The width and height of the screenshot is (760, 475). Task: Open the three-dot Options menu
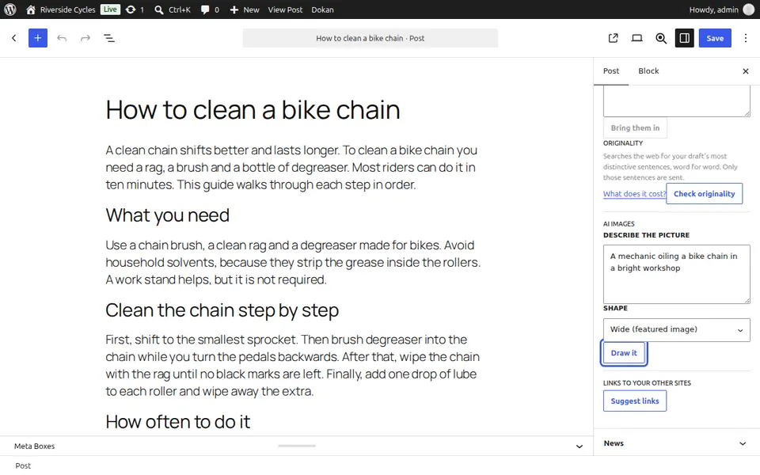(746, 38)
